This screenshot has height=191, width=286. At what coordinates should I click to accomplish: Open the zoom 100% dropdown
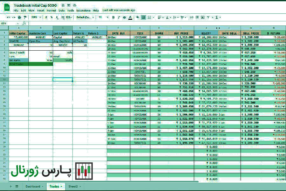click(x=36, y=17)
